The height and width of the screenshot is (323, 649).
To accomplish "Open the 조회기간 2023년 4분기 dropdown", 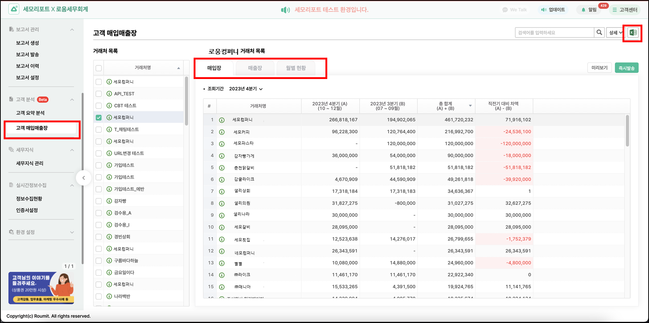I will (x=246, y=89).
